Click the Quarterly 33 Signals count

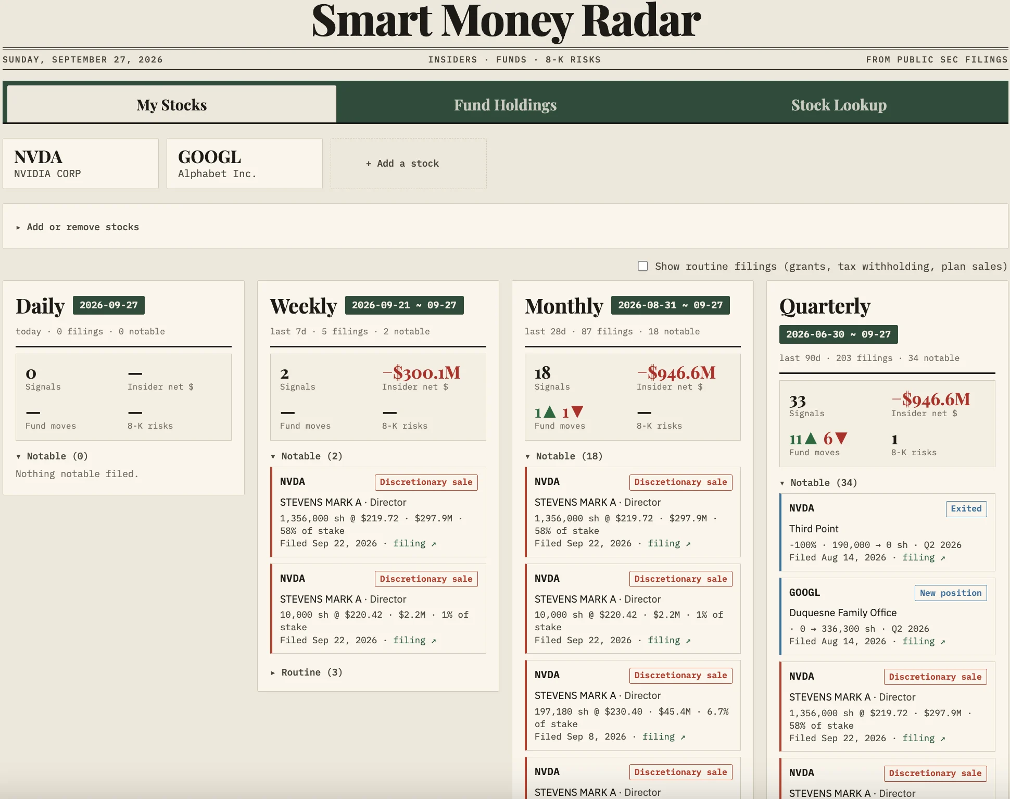pyautogui.click(x=798, y=401)
